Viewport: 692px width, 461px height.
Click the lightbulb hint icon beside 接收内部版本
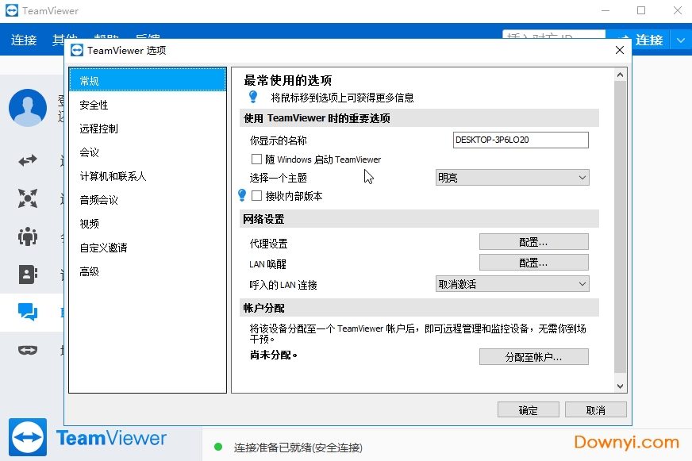243,195
